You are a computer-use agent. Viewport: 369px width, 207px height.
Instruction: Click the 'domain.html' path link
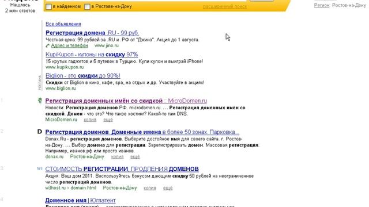(83, 188)
